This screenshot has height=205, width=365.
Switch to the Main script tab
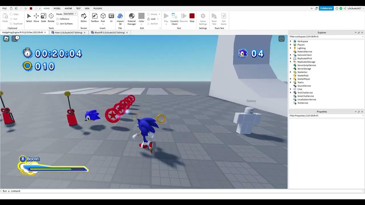(x=68, y=33)
